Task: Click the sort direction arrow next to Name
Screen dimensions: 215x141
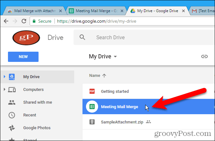Action: [x=104, y=76]
